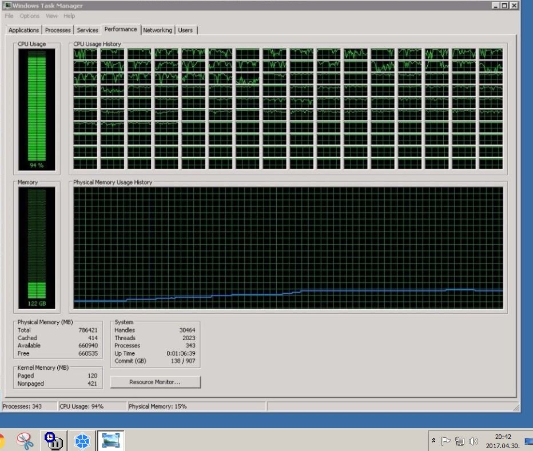Open the Snipping Tool taskbar icon
This screenshot has width=533, height=451.
(25, 441)
